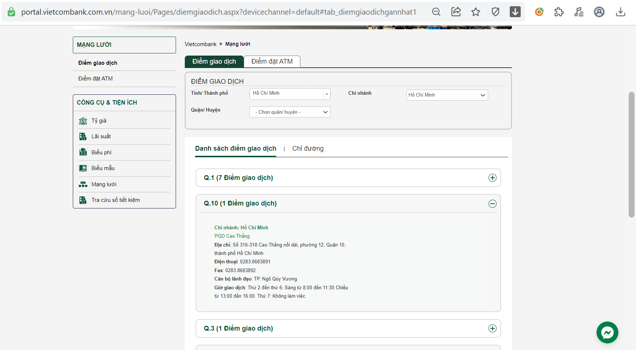Screen dimensions: 636x350
Task: Open the Lãi suất link
Action: (x=101, y=136)
